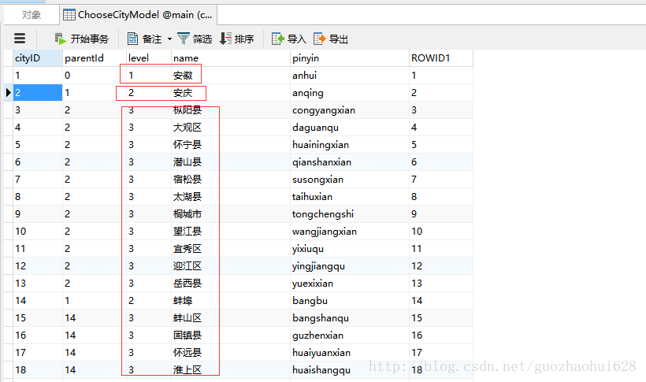Select the pinyin cell wangjiangxian
This screenshot has height=382, width=646.
click(x=350, y=232)
